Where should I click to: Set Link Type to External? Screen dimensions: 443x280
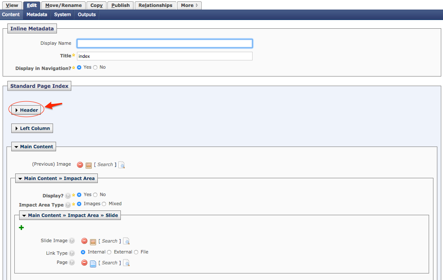point(110,252)
